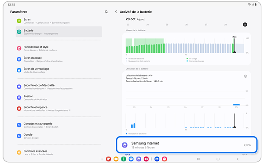Screen dimensions: 264x163
Task: Select the Batterie settings entry
Action: point(59,32)
